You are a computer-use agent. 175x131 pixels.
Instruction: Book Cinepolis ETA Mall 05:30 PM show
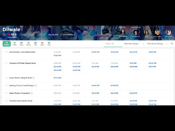tap(76, 67)
